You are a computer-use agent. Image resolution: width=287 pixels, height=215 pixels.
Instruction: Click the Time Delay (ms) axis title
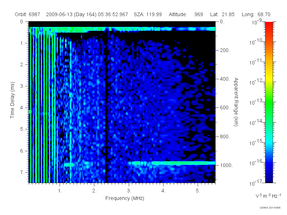tap(12, 100)
